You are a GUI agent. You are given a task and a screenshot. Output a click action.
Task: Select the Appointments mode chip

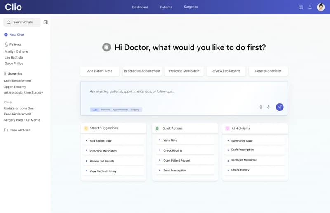120,110
